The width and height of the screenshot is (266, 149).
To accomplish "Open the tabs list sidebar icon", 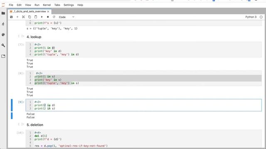I will (x=3, y=56).
